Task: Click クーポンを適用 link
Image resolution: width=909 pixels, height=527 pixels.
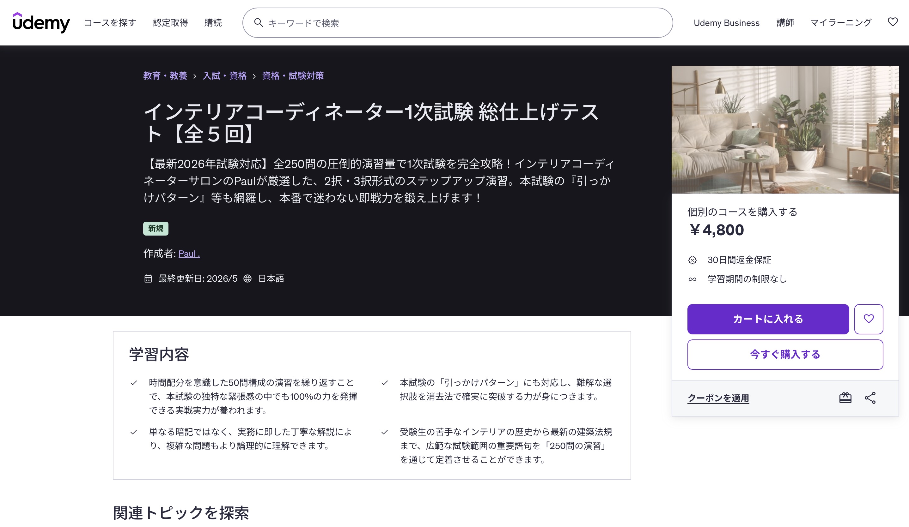Action: pyautogui.click(x=718, y=398)
